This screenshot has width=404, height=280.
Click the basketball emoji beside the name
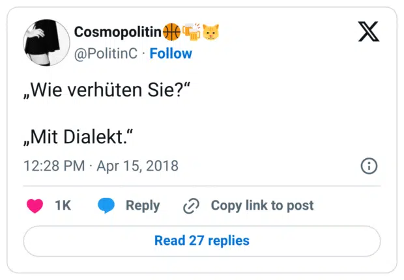click(171, 31)
